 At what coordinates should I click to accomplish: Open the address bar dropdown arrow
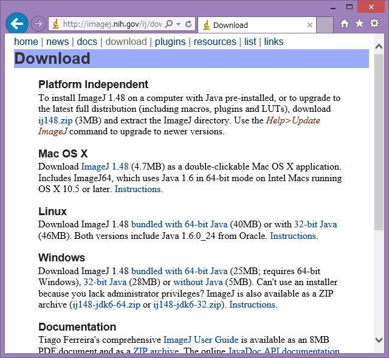pyautogui.click(x=178, y=24)
